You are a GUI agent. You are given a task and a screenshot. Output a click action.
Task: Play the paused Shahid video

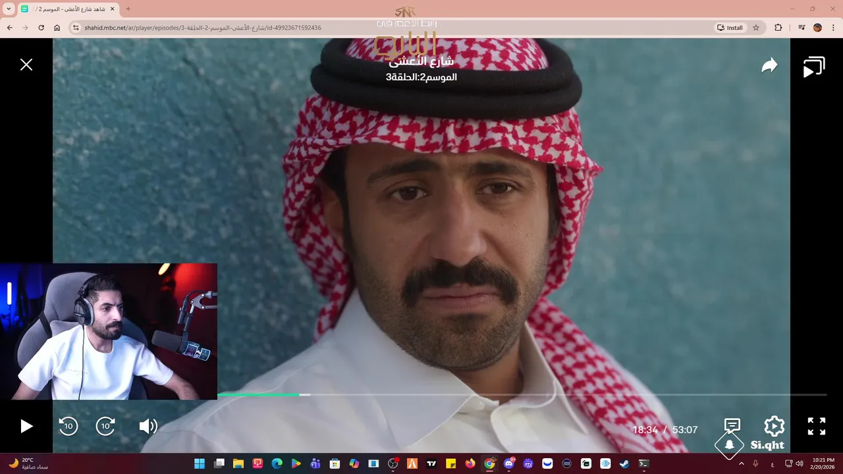pos(26,427)
